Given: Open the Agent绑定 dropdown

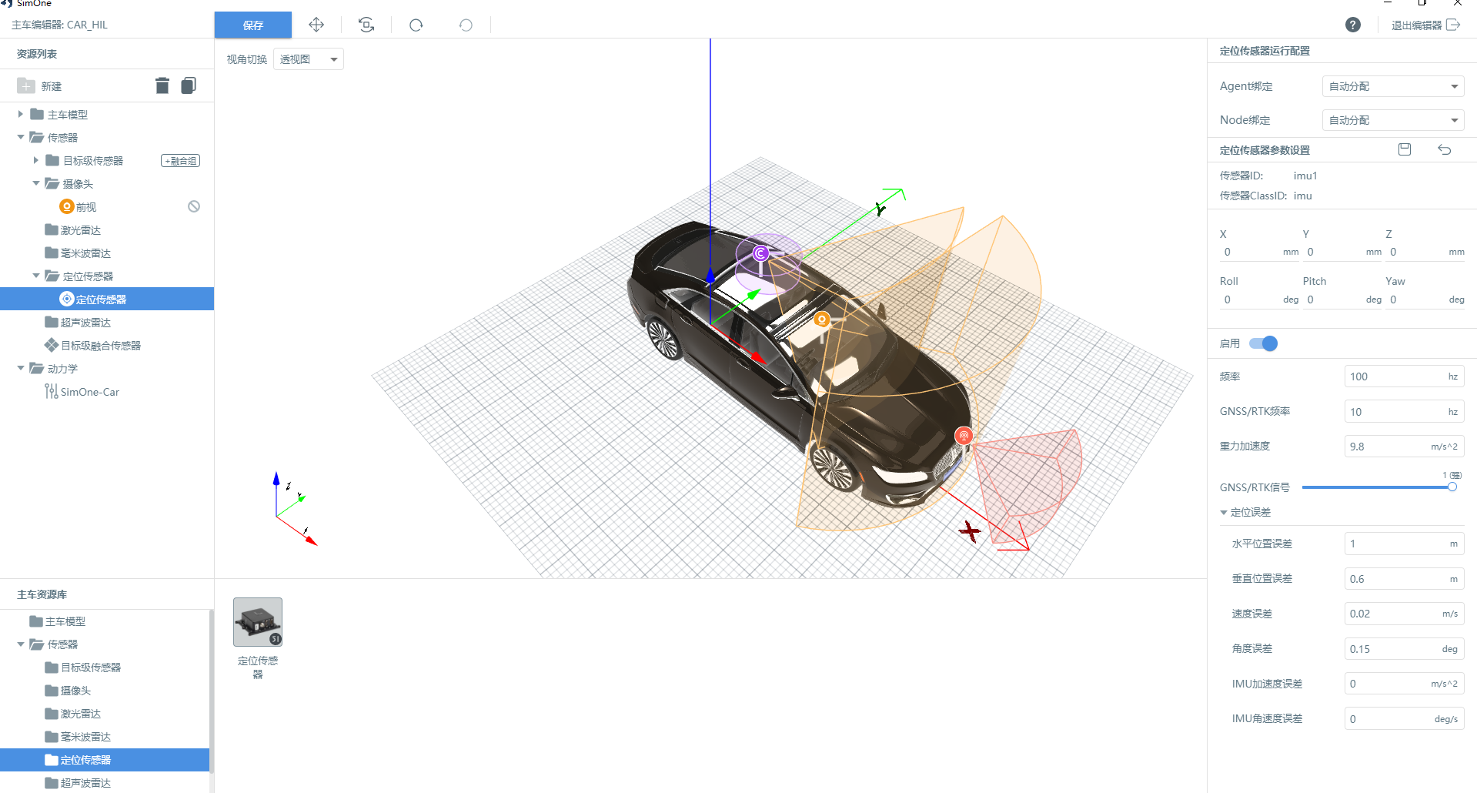Looking at the screenshot, I should 1393,86.
